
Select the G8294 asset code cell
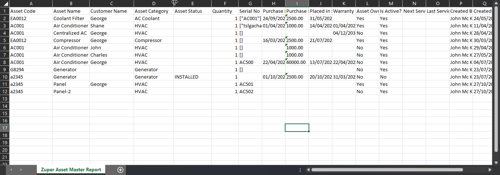[x=31, y=69]
